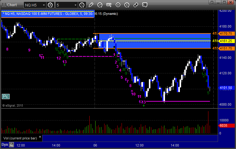
Task: Select the pencil drawing tools icon
Action: coord(91,5)
